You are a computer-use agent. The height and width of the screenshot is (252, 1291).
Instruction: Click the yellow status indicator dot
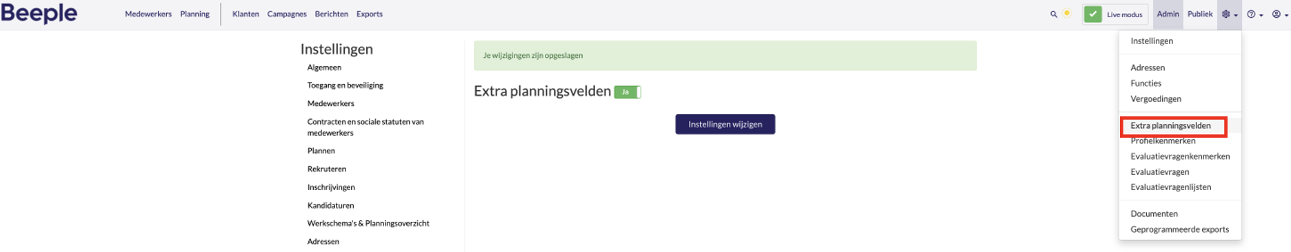(1067, 13)
